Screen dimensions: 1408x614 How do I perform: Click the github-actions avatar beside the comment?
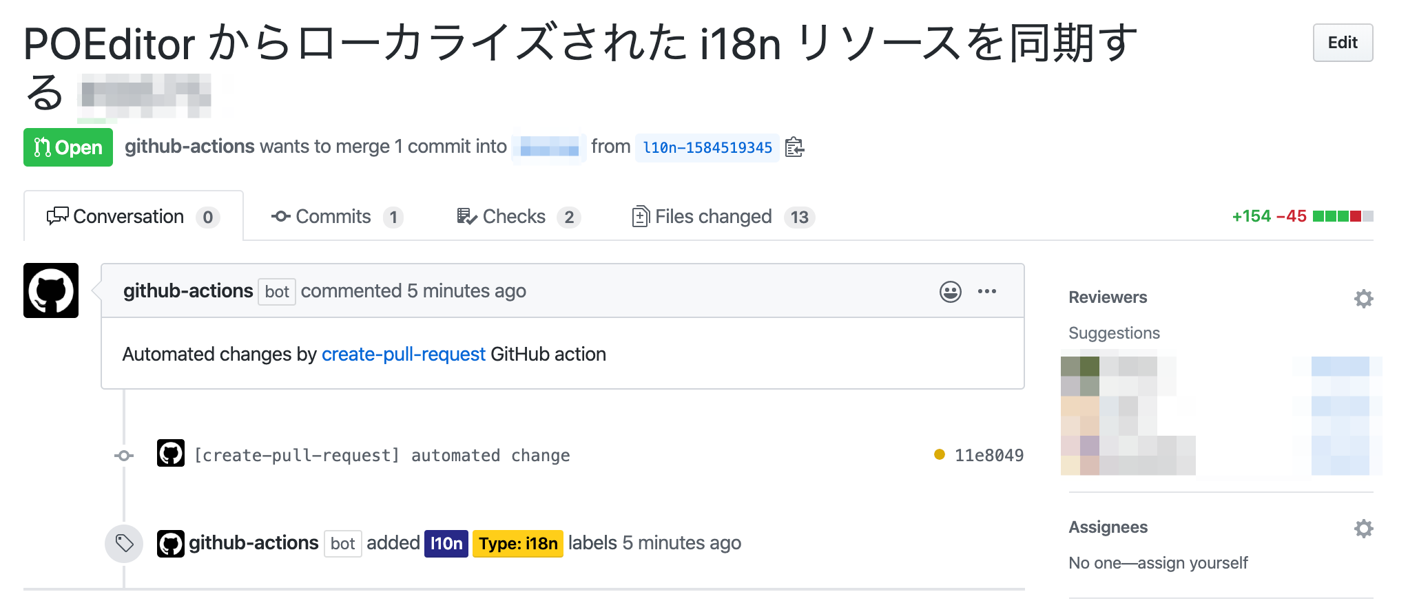(51, 290)
